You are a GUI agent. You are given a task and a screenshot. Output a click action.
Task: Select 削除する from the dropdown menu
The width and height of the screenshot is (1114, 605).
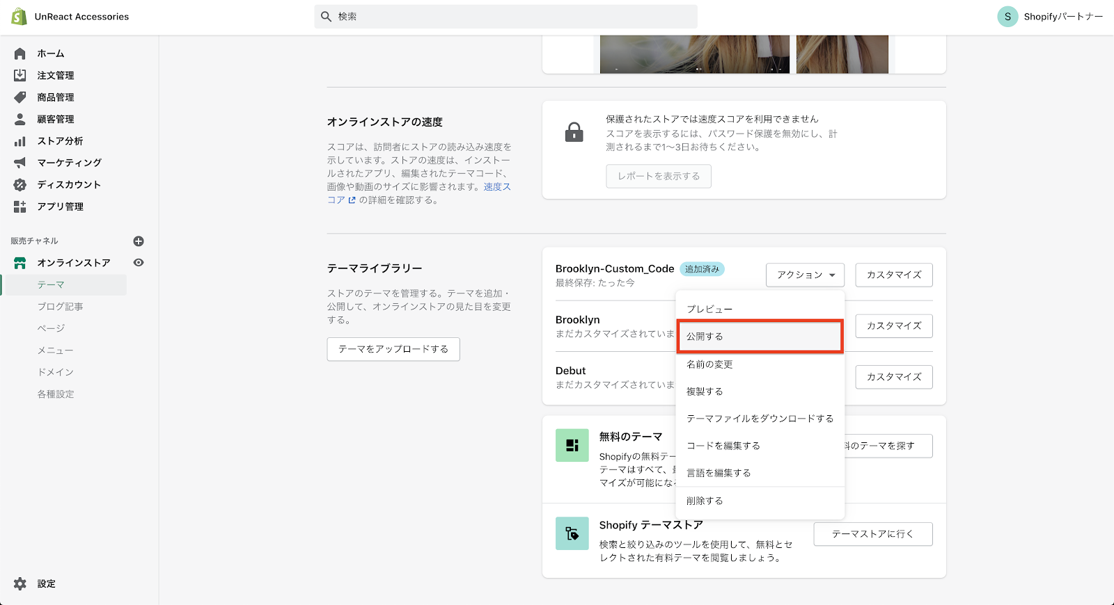[x=705, y=501]
